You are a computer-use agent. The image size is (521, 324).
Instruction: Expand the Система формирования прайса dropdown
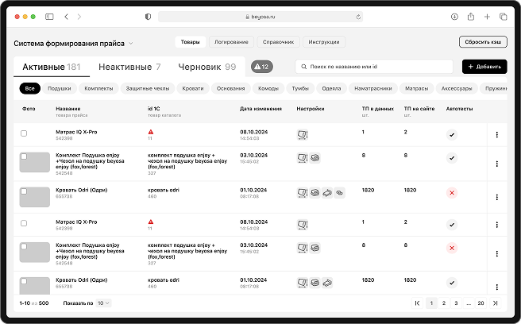click(x=131, y=43)
